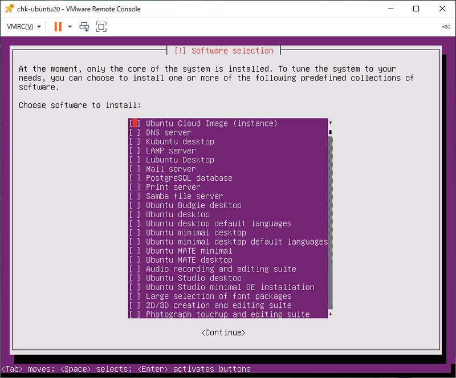The height and width of the screenshot is (378, 456).
Task: Toggle the Lubuntu Desktop checkbox
Action: tap(135, 160)
